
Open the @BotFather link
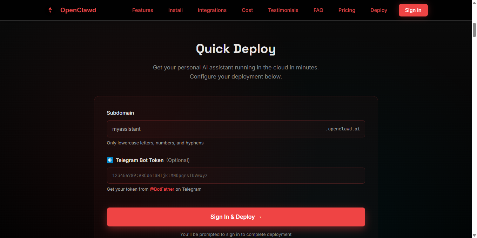click(162, 189)
